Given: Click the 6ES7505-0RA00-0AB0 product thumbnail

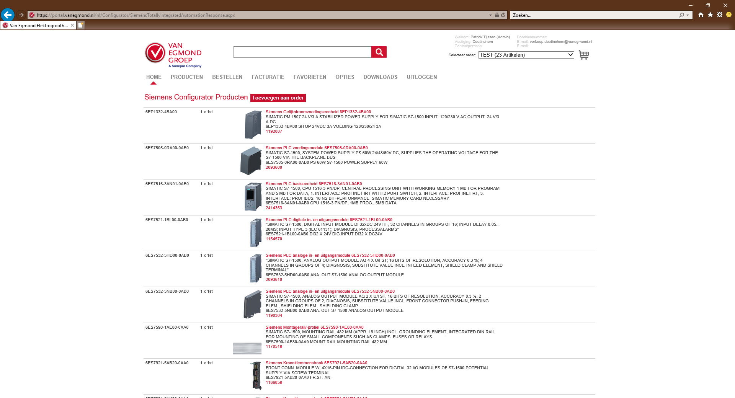Looking at the screenshot, I should click(x=251, y=161).
